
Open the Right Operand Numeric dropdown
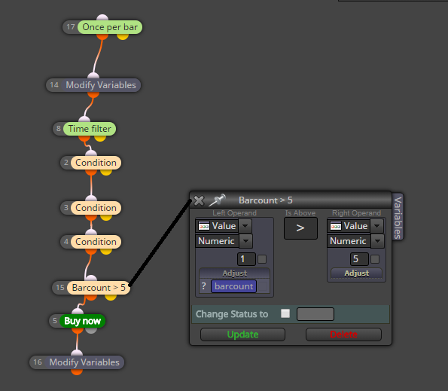377,241
